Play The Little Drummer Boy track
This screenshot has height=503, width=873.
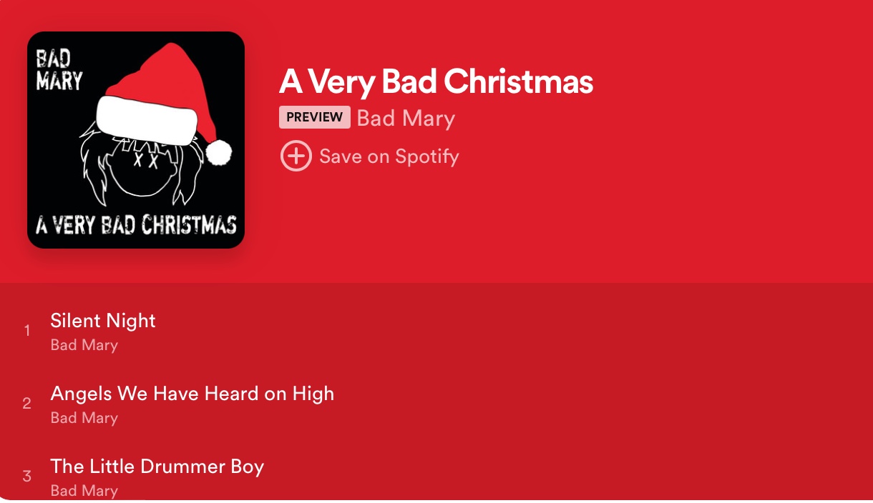(x=157, y=467)
